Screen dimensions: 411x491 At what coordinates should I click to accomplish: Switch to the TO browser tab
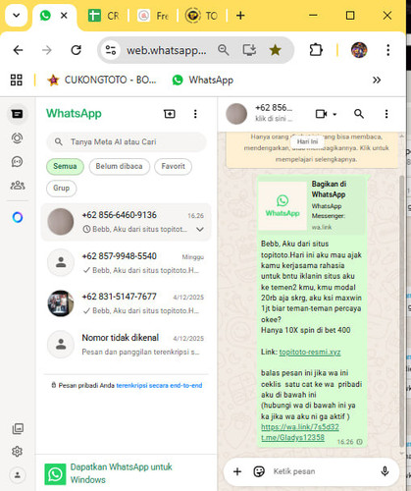201,16
